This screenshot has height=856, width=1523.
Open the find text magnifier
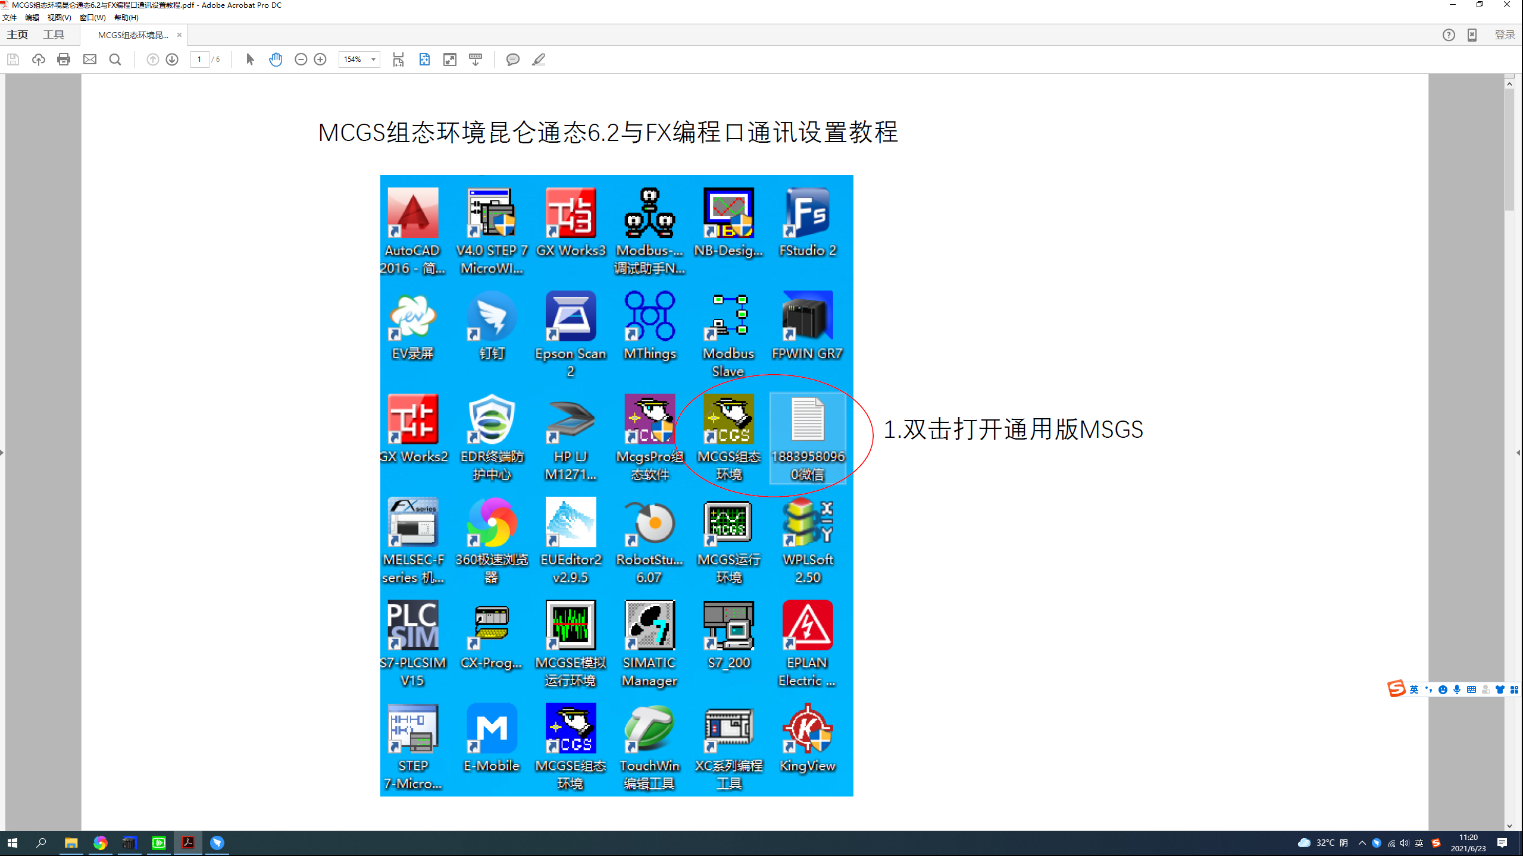tap(115, 59)
